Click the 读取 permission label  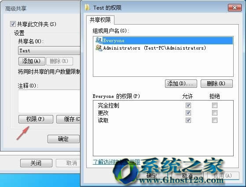[103, 120]
